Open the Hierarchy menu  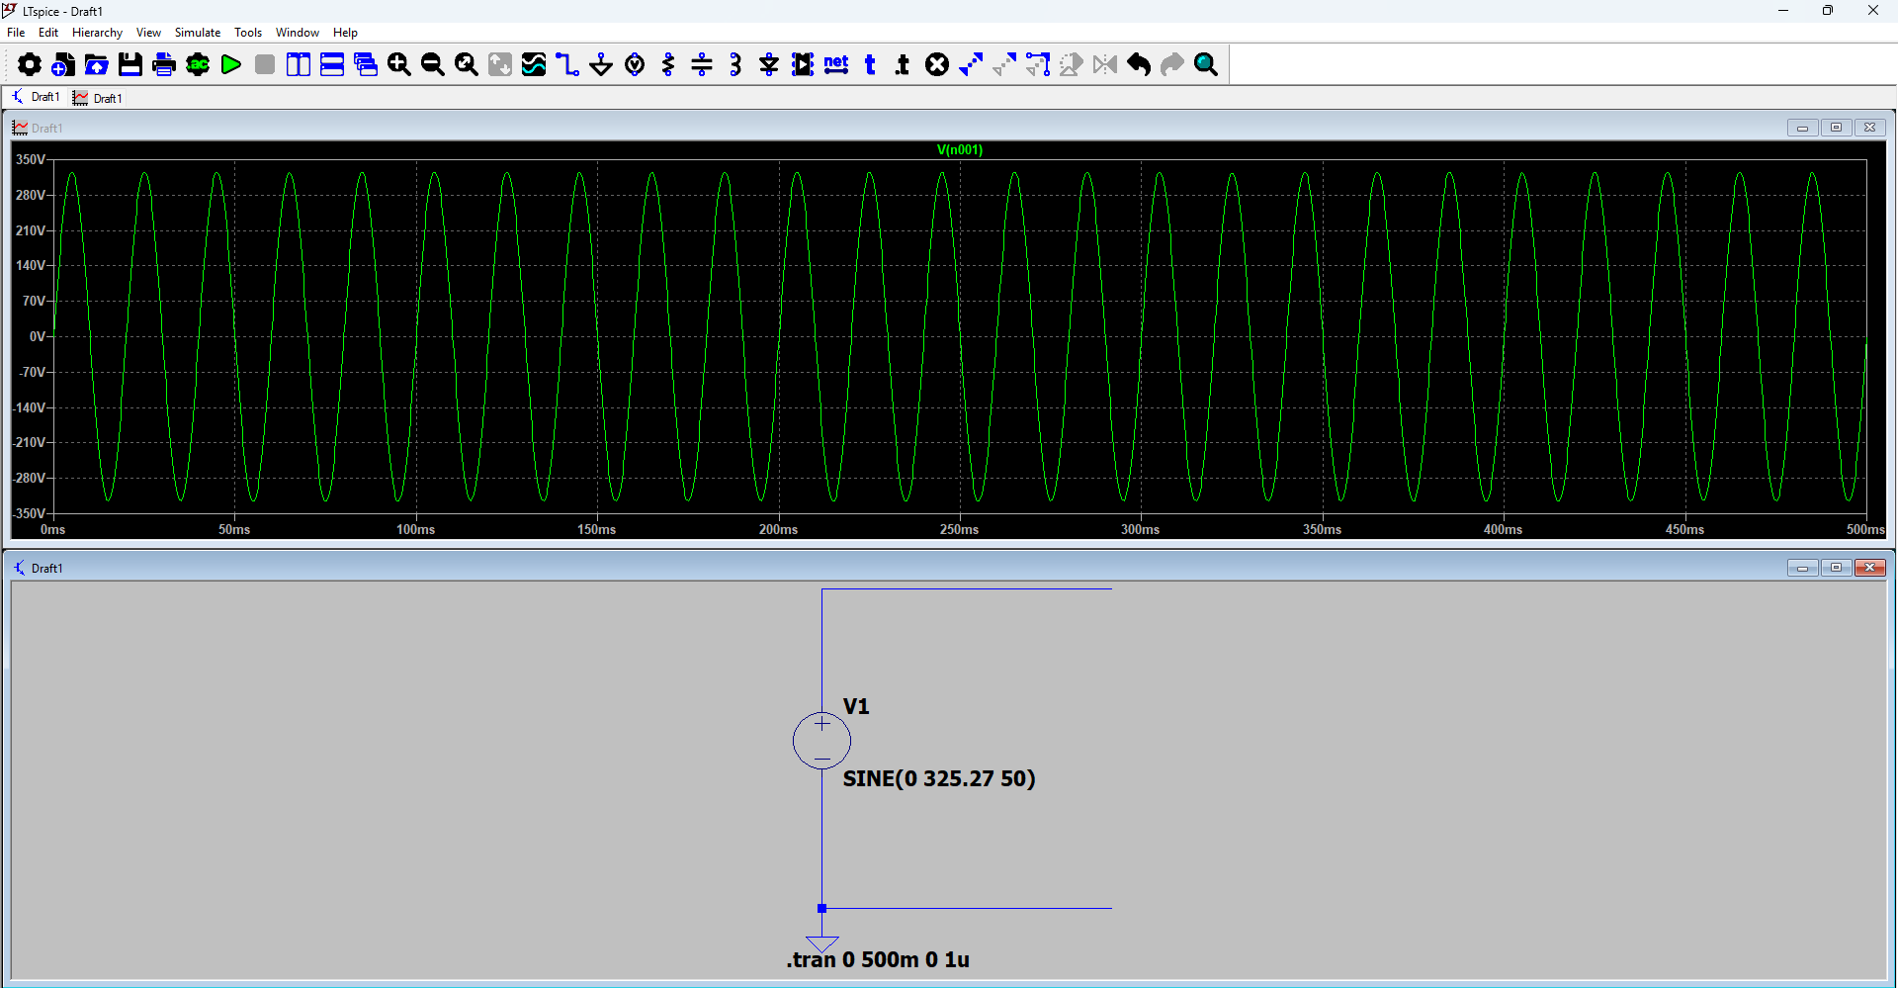(97, 33)
